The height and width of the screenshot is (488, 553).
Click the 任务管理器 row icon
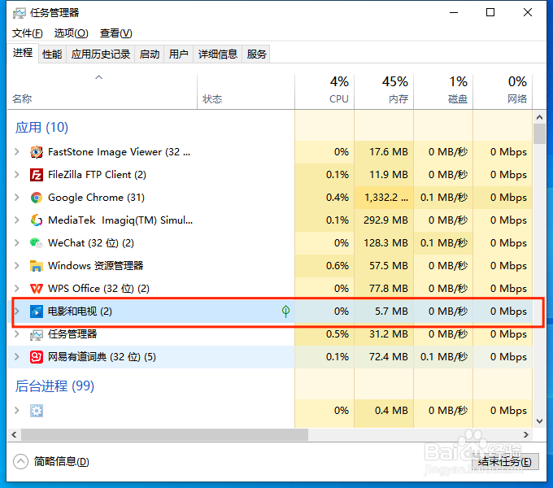click(37, 334)
